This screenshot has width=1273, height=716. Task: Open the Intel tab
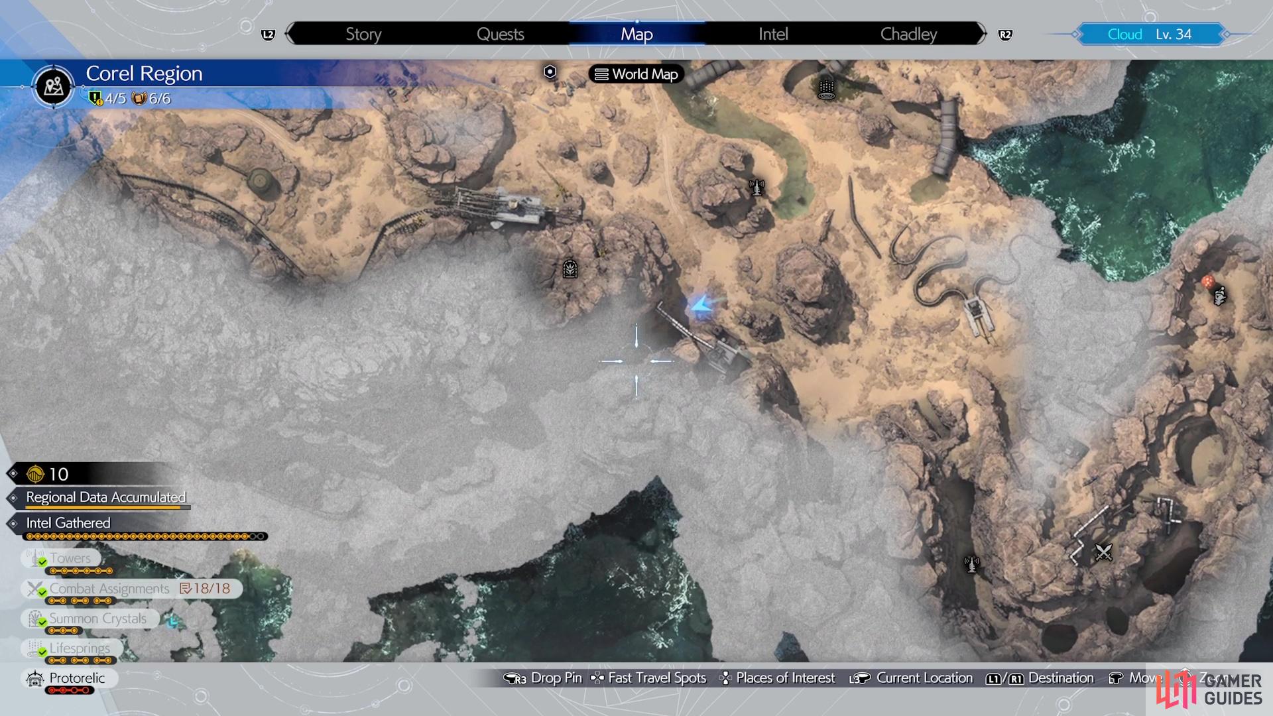pos(773,34)
